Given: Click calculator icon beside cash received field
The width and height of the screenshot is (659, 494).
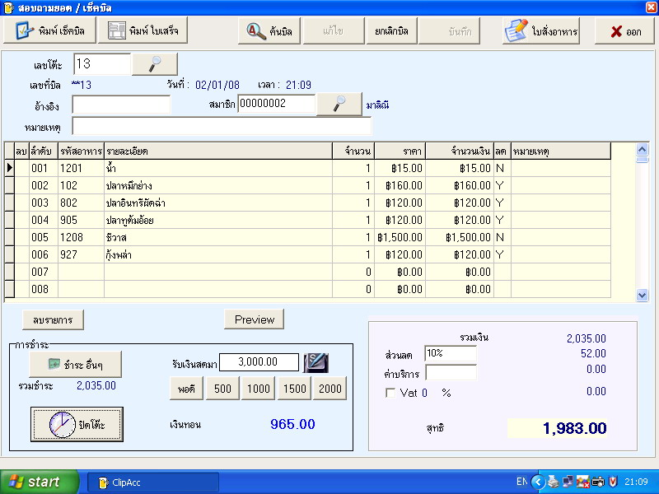Looking at the screenshot, I should pyautogui.click(x=315, y=362).
